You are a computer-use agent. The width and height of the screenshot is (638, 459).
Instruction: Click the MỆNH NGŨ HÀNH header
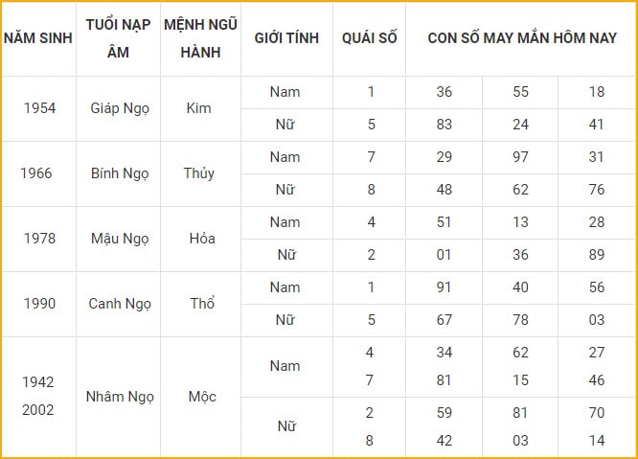[x=200, y=38]
